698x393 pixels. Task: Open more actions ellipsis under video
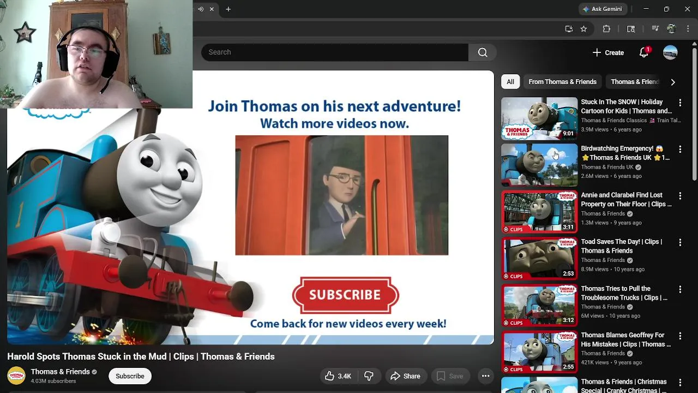click(485, 376)
